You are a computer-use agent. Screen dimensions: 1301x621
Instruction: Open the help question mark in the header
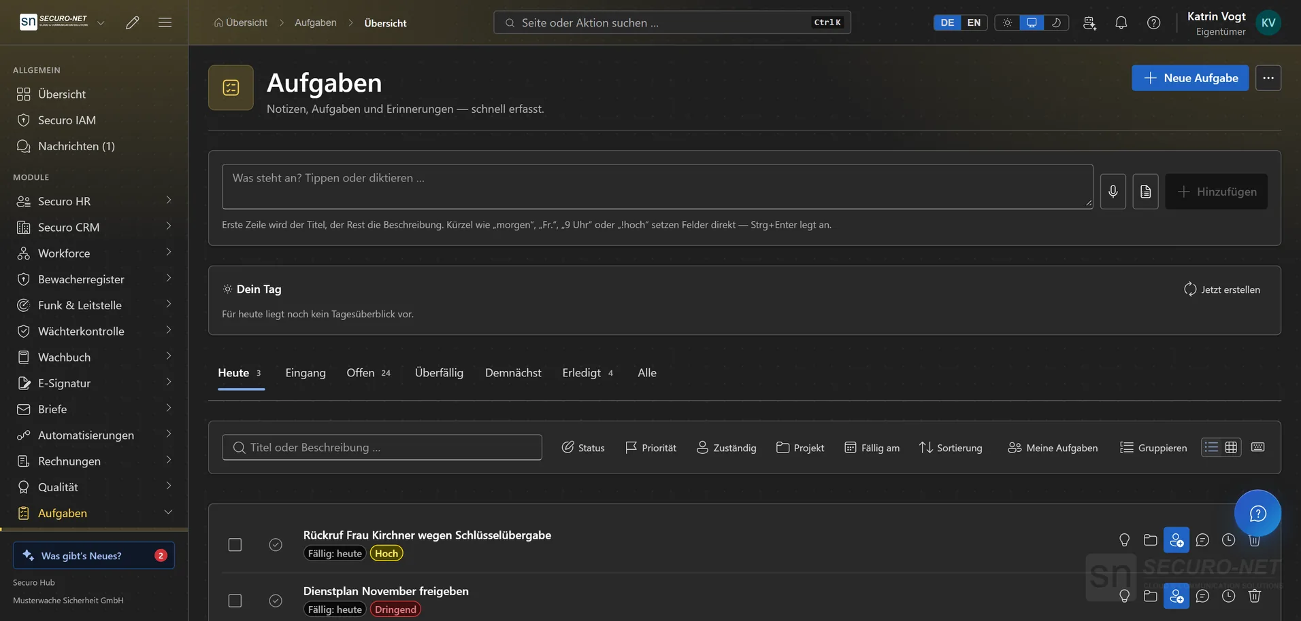(1154, 22)
